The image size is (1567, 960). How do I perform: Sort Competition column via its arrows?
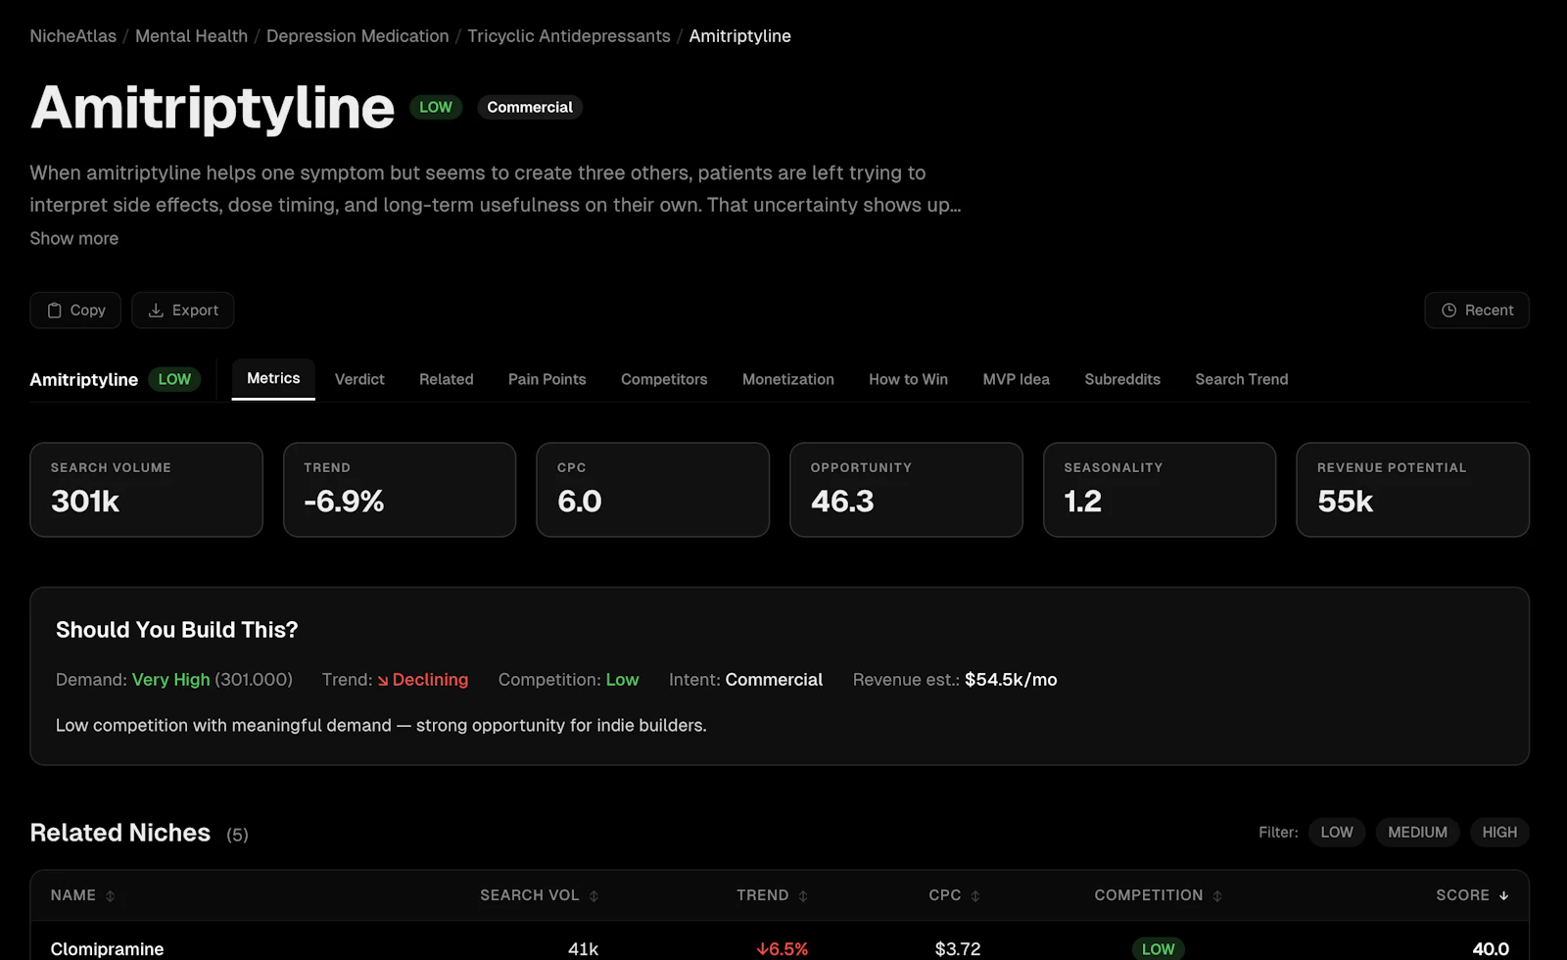point(1217,896)
